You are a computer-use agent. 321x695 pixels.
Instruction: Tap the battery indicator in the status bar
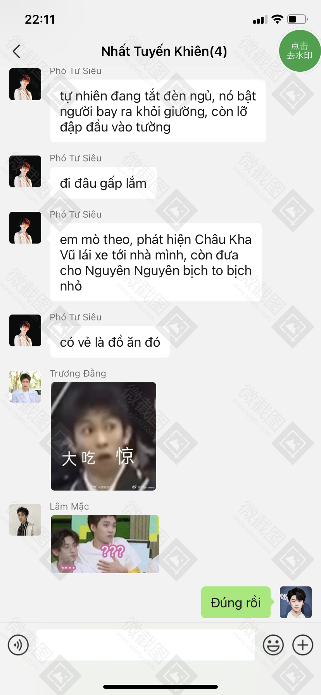point(297,19)
